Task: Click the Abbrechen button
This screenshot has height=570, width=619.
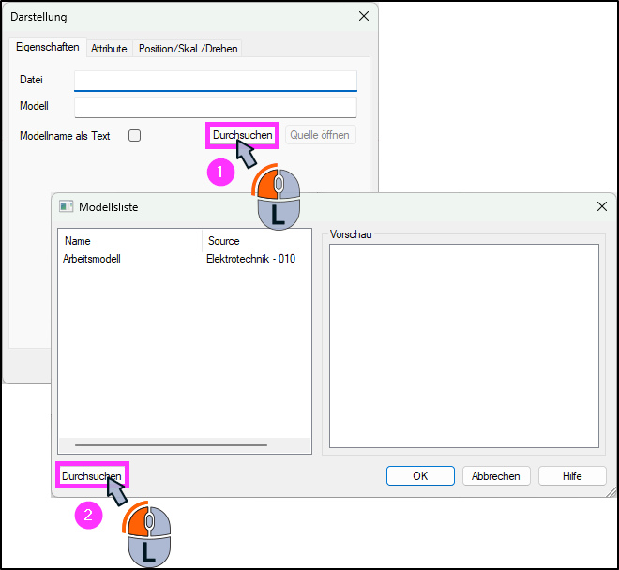Action: pos(496,476)
